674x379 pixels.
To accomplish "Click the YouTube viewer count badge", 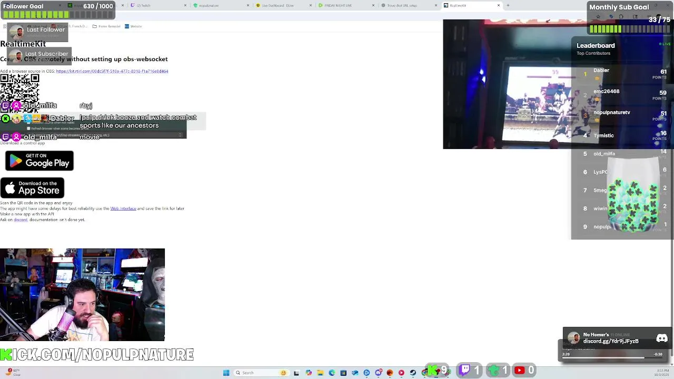I will (x=524, y=371).
